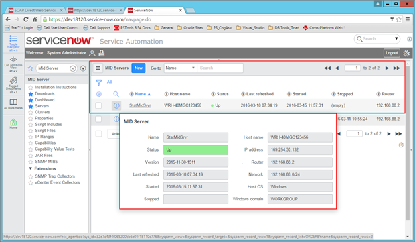Open the Oracle Sites bookmark folder

pyautogui.click(x=190, y=28)
